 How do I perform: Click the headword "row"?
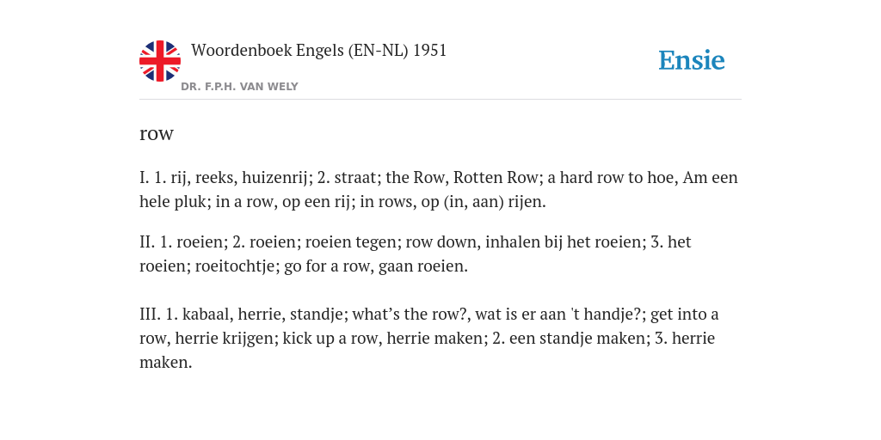[x=157, y=133]
